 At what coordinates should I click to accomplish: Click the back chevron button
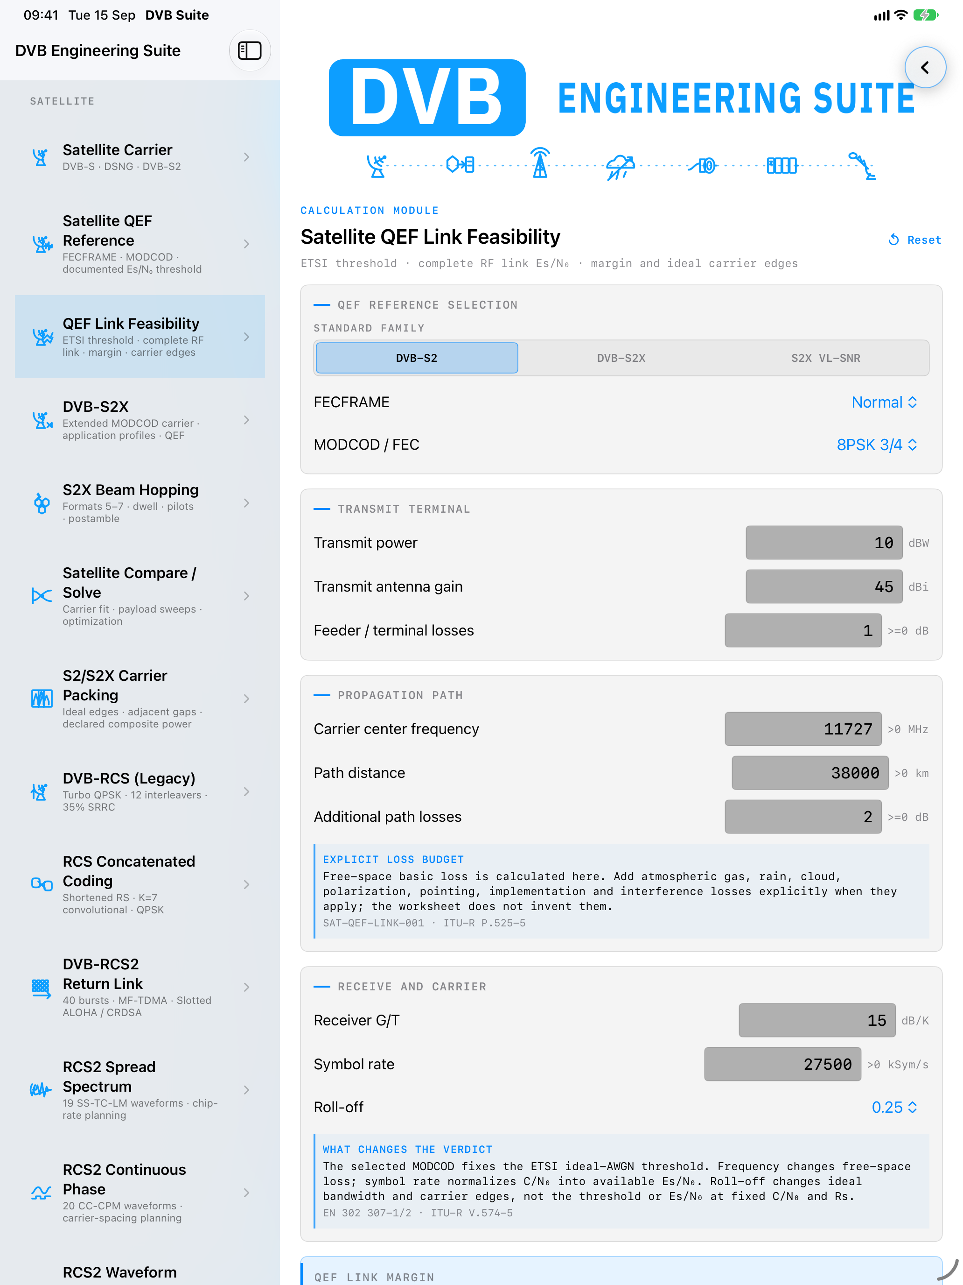(x=925, y=67)
